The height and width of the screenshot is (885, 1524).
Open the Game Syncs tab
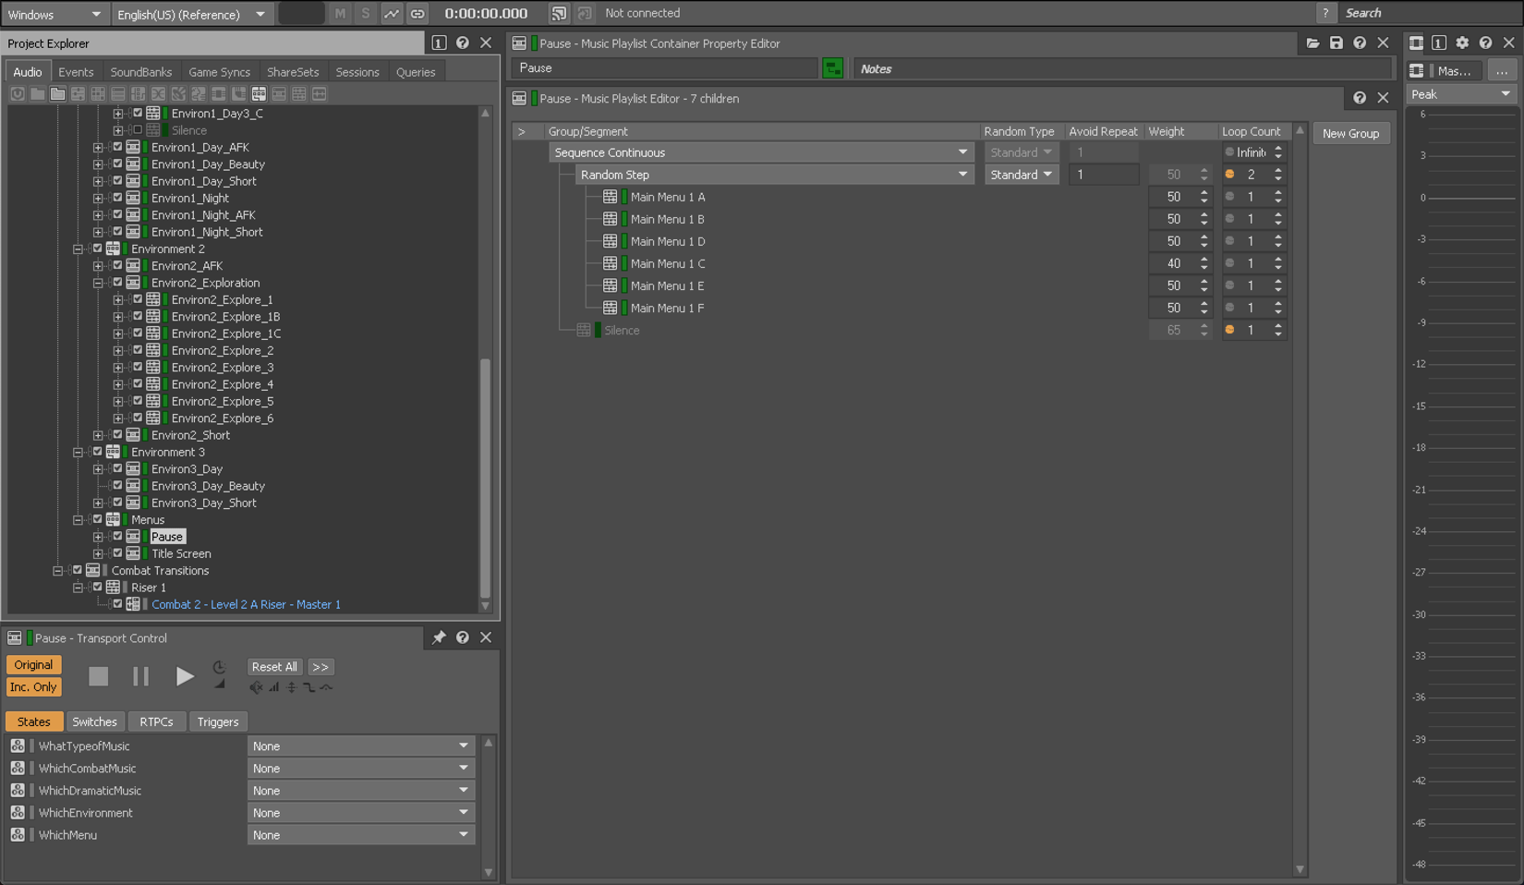point(219,72)
